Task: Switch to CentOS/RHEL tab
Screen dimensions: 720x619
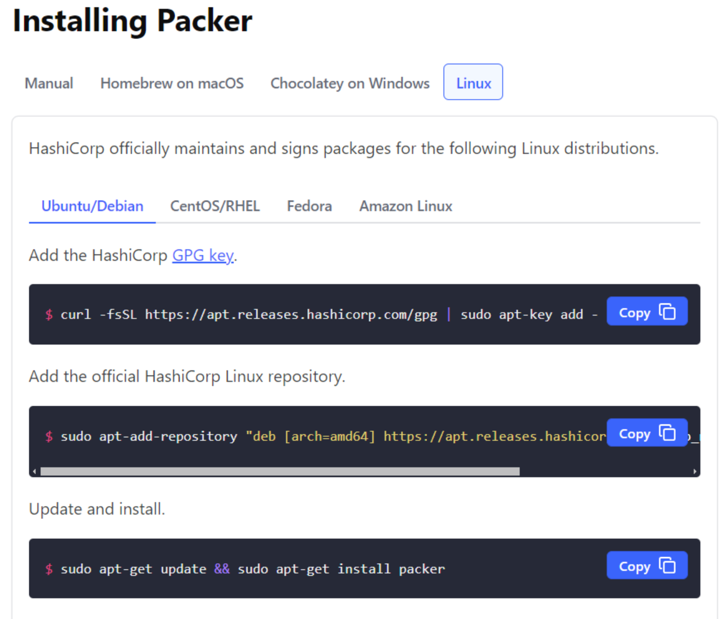Action: (x=215, y=206)
